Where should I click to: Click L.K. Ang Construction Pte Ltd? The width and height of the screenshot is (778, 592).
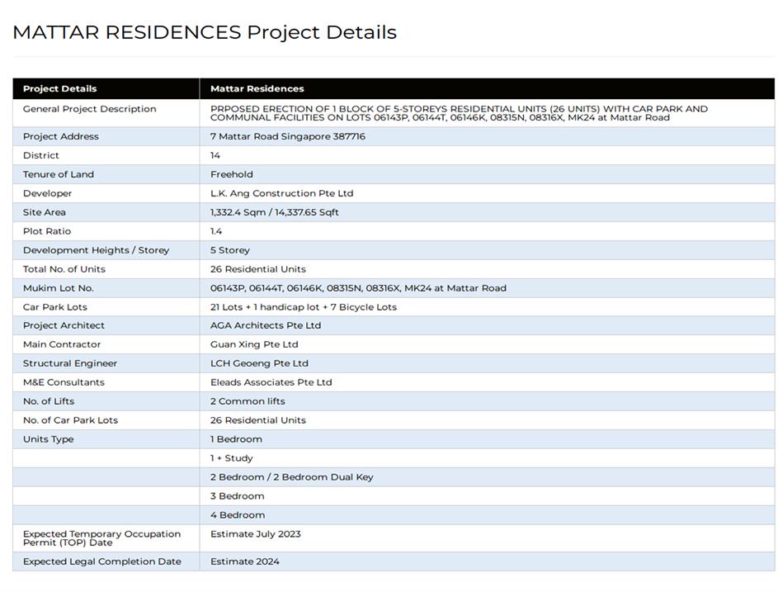(x=281, y=193)
